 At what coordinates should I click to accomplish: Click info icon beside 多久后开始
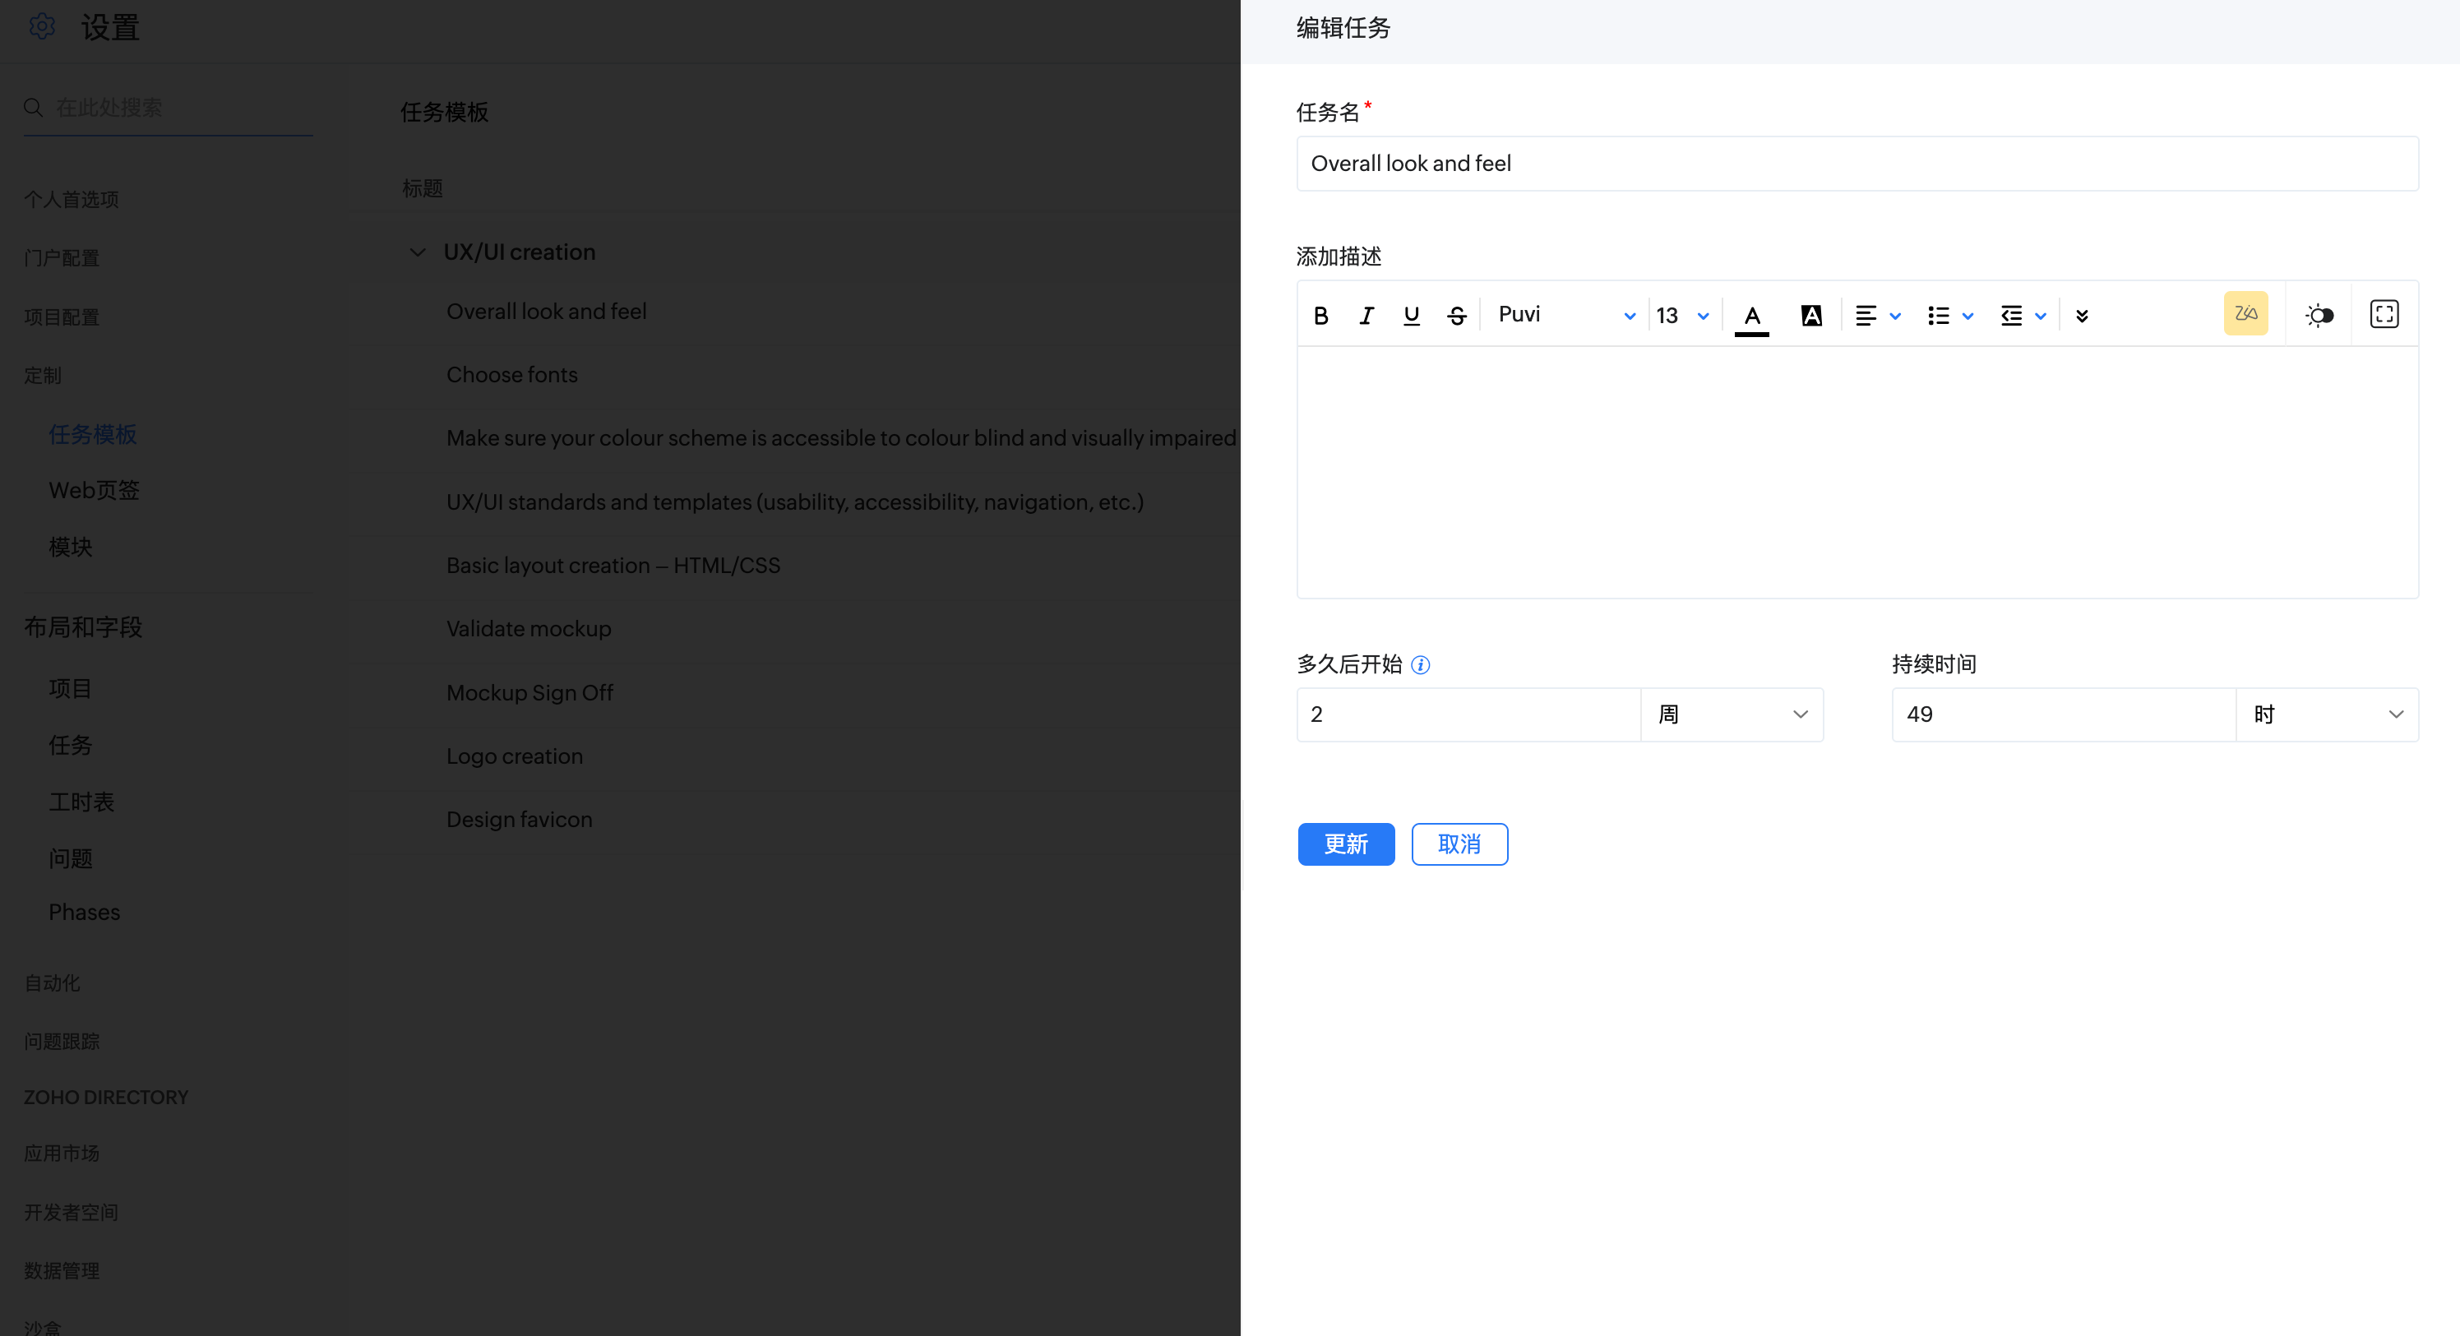coord(1420,664)
